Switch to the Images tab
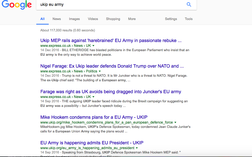Screen dimensions: 252x157 pos(74,19)
